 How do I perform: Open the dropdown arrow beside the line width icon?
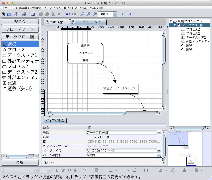coord(116,170)
